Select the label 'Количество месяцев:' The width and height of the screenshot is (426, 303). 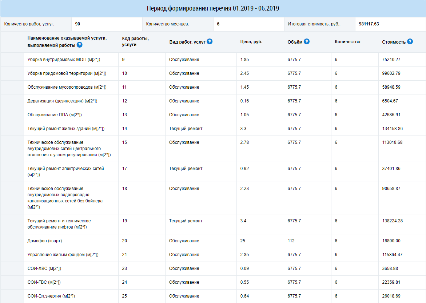(167, 24)
